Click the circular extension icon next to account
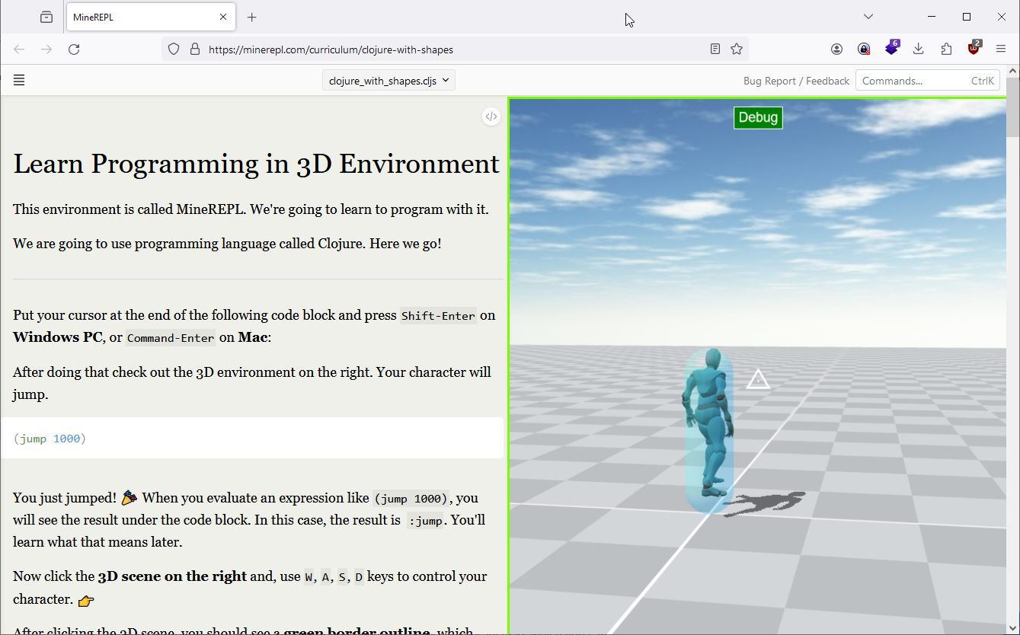The height and width of the screenshot is (635, 1020). pos(864,49)
